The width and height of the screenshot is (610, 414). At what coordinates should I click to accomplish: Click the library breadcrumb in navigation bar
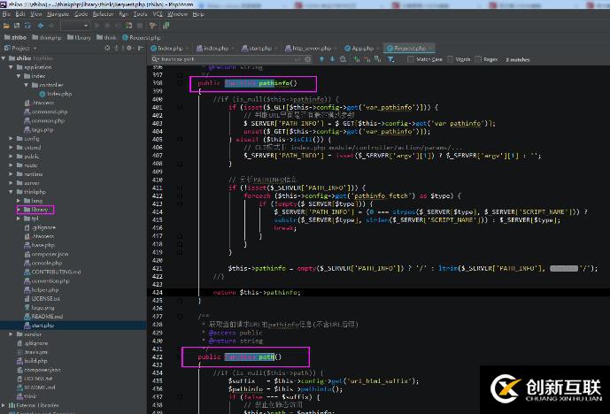[x=79, y=37]
